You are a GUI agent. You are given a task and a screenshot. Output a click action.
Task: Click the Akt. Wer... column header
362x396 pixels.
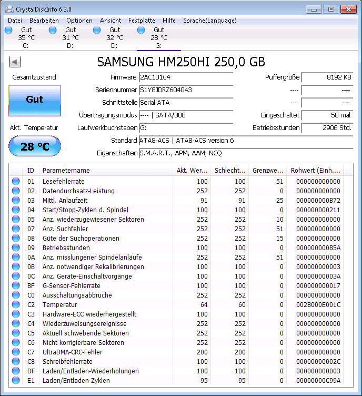(x=192, y=171)
